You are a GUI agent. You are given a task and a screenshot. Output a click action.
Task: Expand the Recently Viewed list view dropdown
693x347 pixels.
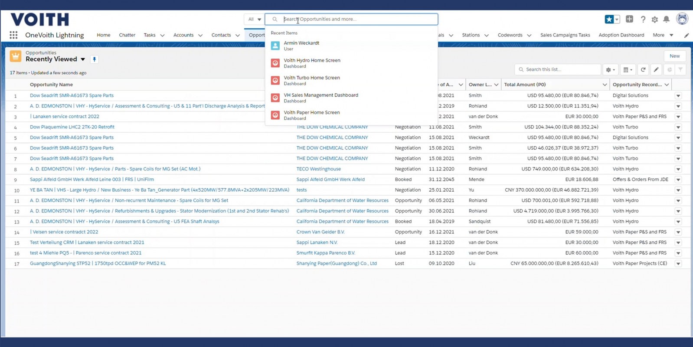[83, 59]
